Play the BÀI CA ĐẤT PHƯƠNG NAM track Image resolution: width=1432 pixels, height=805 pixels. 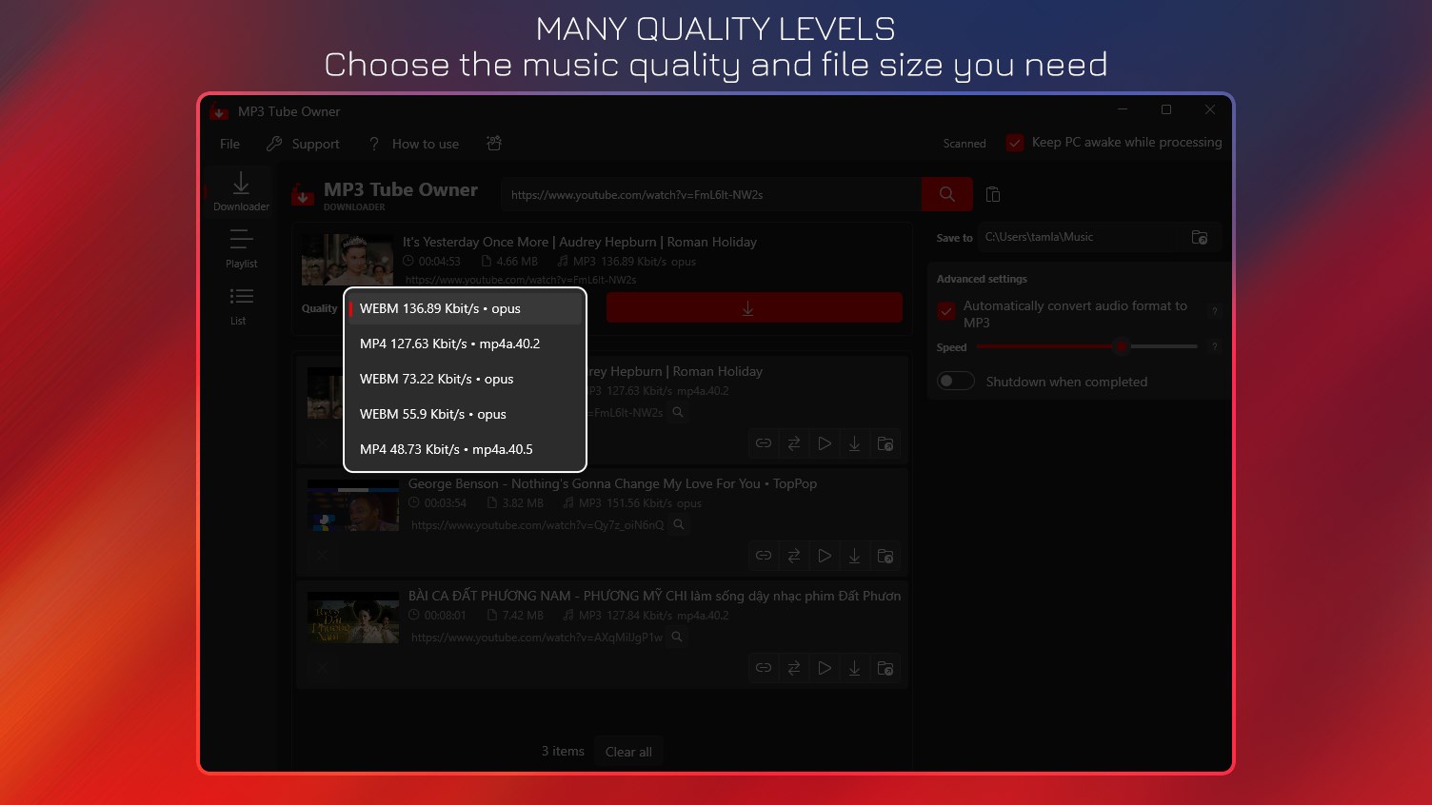point(824,667)
